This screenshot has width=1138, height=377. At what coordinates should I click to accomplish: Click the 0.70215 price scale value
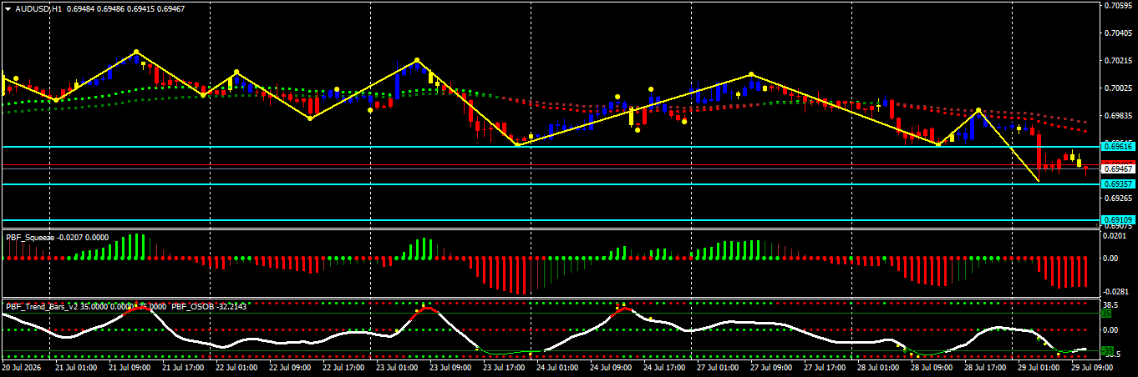[1119, 61]
